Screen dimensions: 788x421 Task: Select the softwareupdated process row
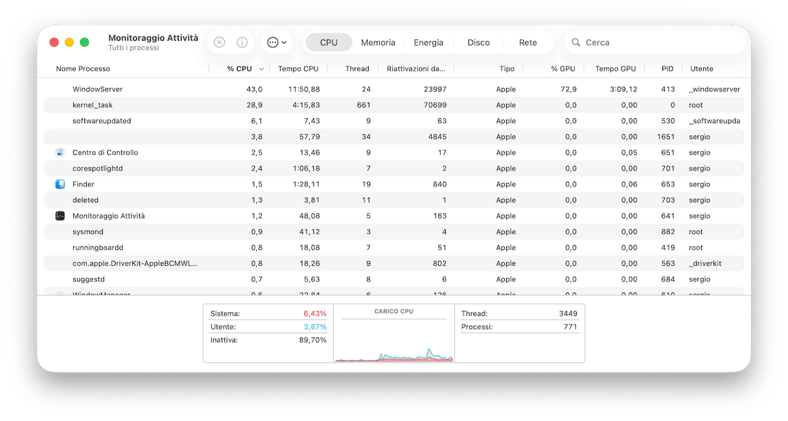tap(393, 121)
